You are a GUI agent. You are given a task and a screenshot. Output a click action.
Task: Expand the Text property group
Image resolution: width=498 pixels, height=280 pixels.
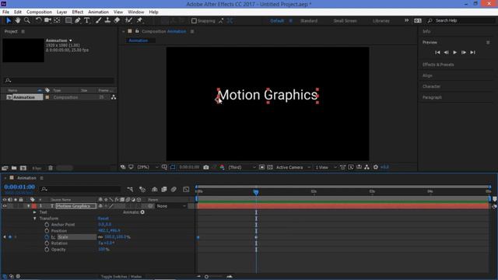pos(34,212)
